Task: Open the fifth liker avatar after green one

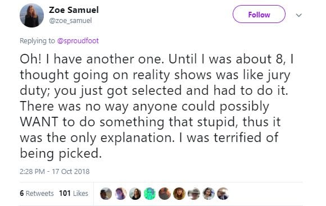Action: pyautogui.click(x=165, y=194)
